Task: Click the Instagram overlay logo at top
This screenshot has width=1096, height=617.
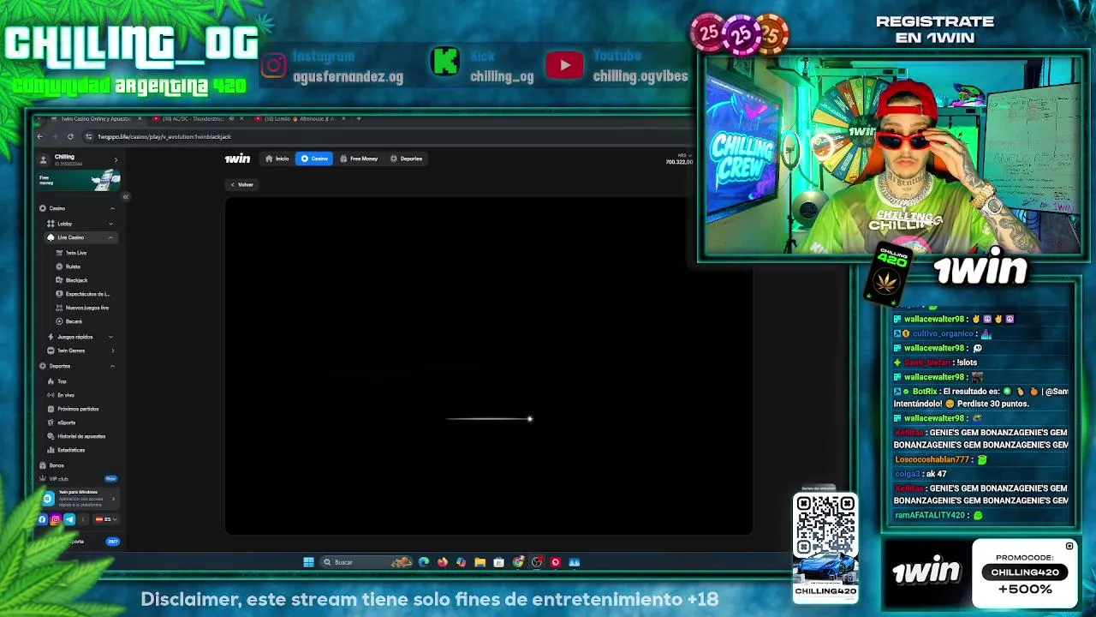Action: click(273, 66)
